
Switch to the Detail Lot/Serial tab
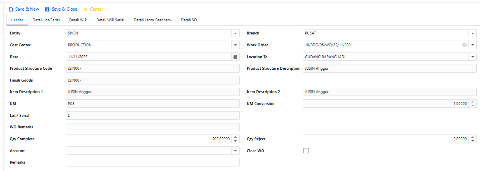click(x=46, y=20)
